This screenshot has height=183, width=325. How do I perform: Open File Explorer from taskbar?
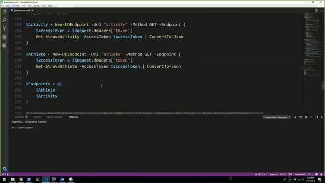[x=13, y=179]
